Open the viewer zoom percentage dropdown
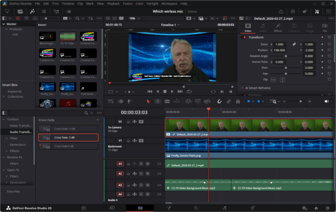336x212 pixels. (x=134, y=18)
